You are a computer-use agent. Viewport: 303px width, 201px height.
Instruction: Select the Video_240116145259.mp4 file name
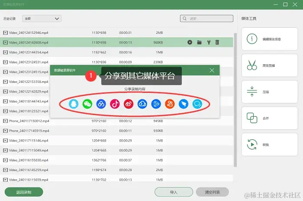(29, 170)
